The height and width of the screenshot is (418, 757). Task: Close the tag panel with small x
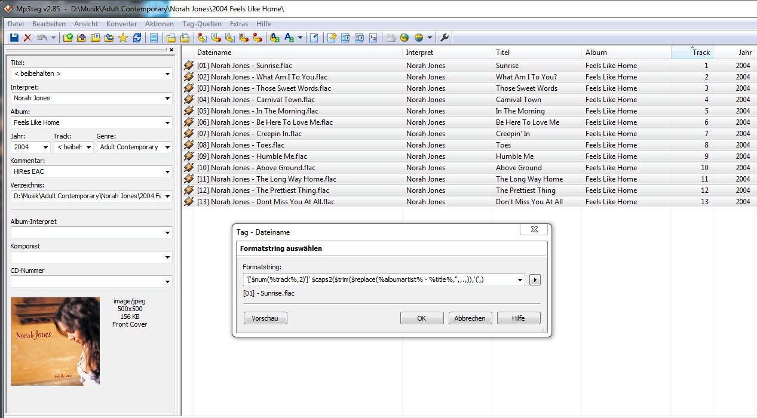tap(171, 50)
